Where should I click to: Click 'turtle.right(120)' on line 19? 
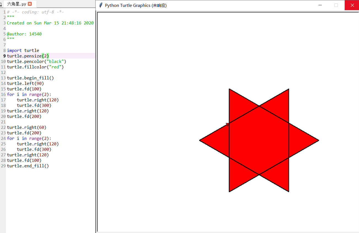[x=28, y=111]
